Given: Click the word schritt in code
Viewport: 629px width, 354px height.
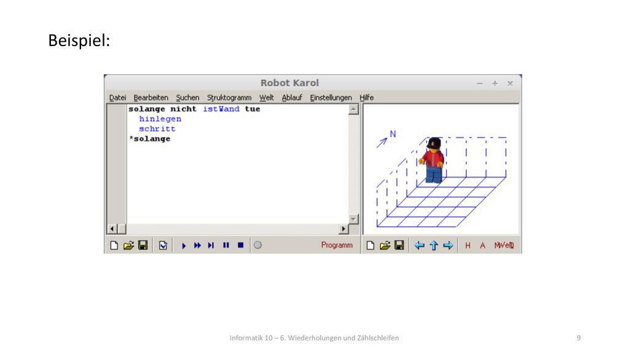Looking at the screenshot, I should (x=157, y=129).
